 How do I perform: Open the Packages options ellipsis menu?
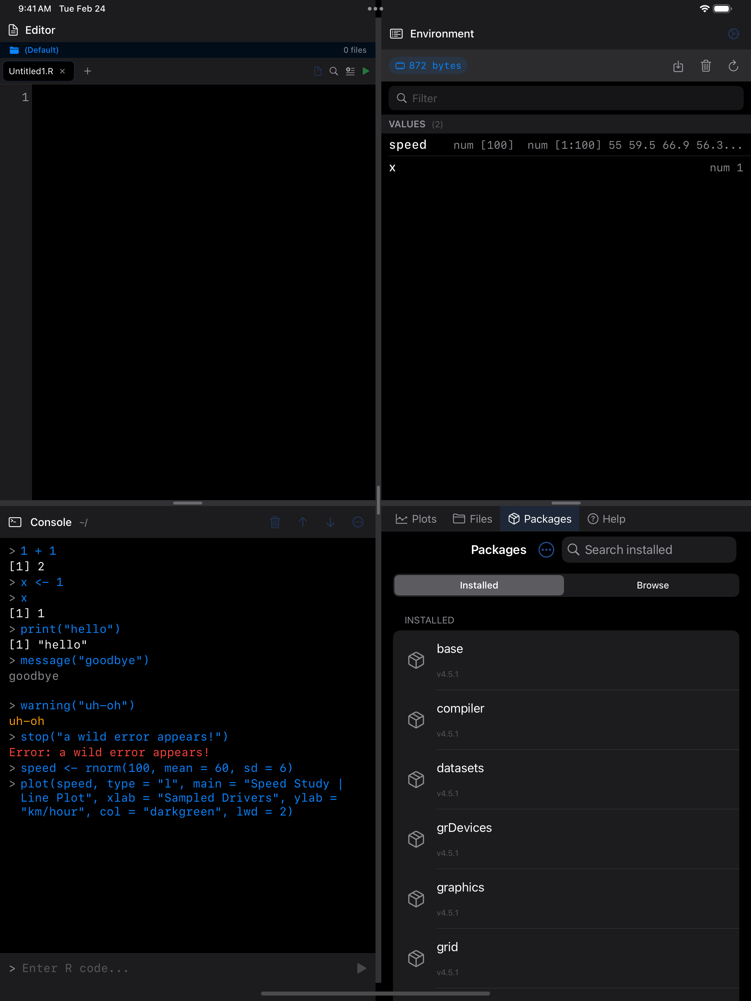tap(546, 550)
